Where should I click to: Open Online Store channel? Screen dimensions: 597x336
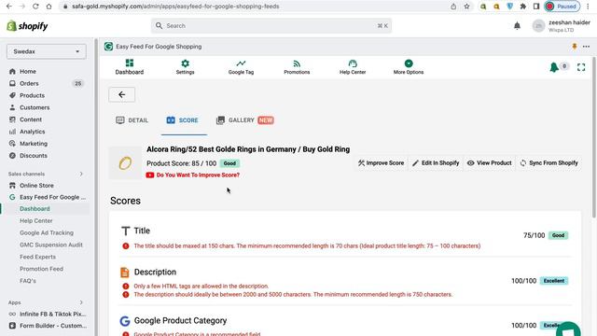(36, 186)
